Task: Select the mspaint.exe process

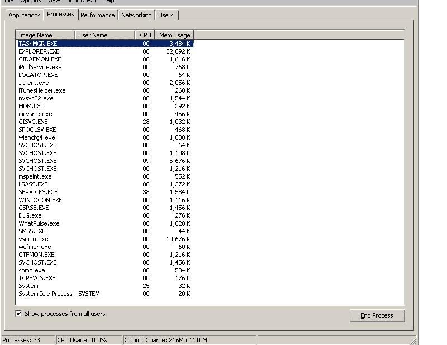Action: click(x=106, y=176)
